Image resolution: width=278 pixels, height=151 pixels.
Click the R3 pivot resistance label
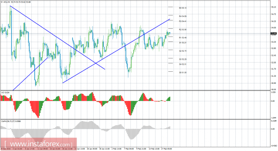tap(183, 21)
